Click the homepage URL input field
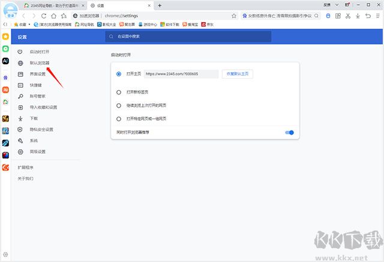The image size is (384, 262). 181,74
